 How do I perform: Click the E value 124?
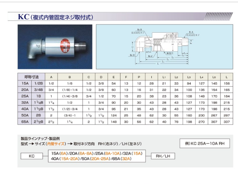tap(114, 115)
